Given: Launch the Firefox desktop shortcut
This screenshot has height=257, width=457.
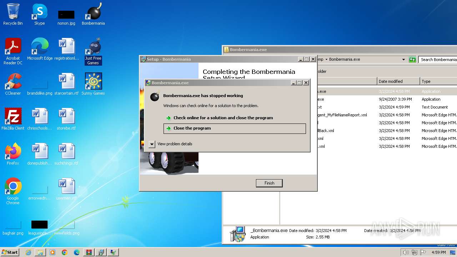Looking at the screenshot, I should coord(13,154).
